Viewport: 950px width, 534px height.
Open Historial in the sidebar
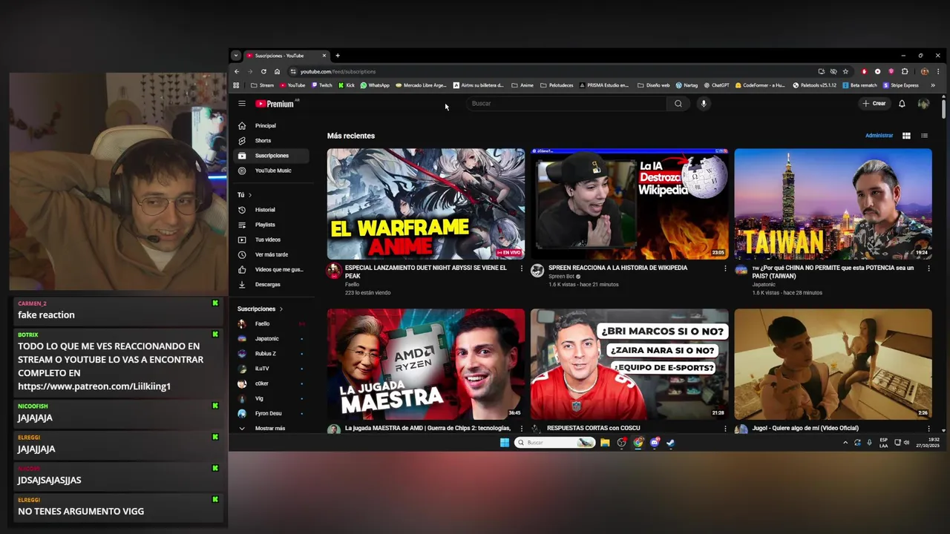[272, 210]
